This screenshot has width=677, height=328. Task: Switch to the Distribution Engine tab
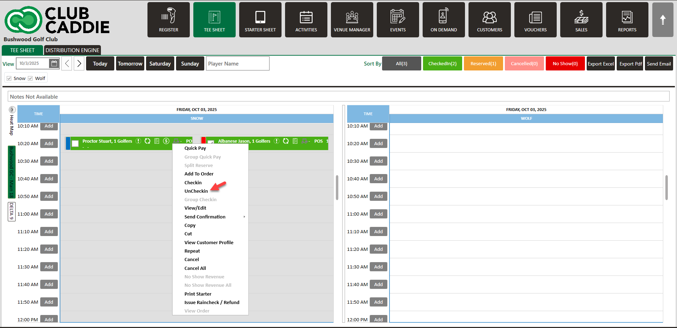click(72, 50)
